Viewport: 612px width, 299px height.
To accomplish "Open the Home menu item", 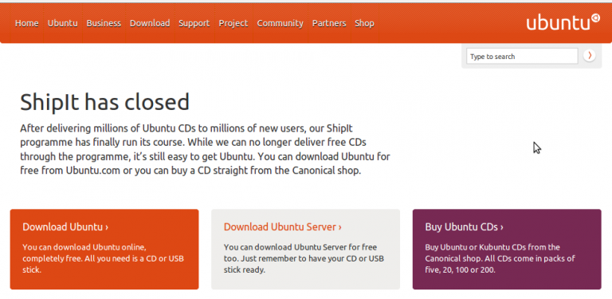I will (26, 23).
